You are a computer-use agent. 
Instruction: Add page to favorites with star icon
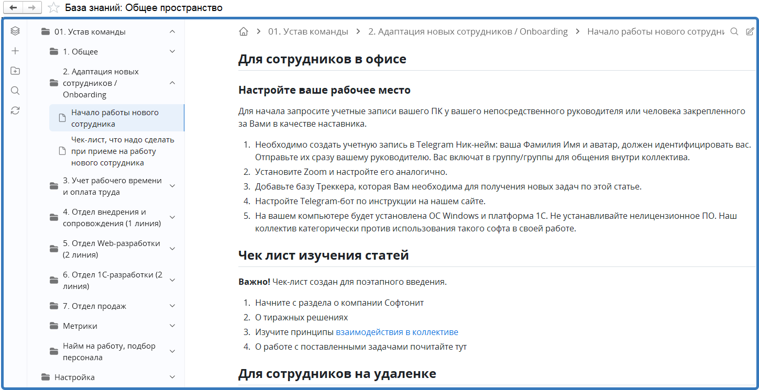point(53,7)
